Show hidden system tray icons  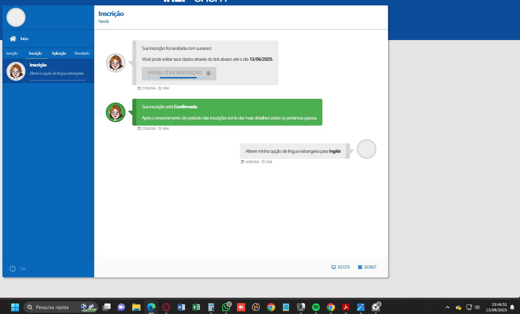[448, 307]
